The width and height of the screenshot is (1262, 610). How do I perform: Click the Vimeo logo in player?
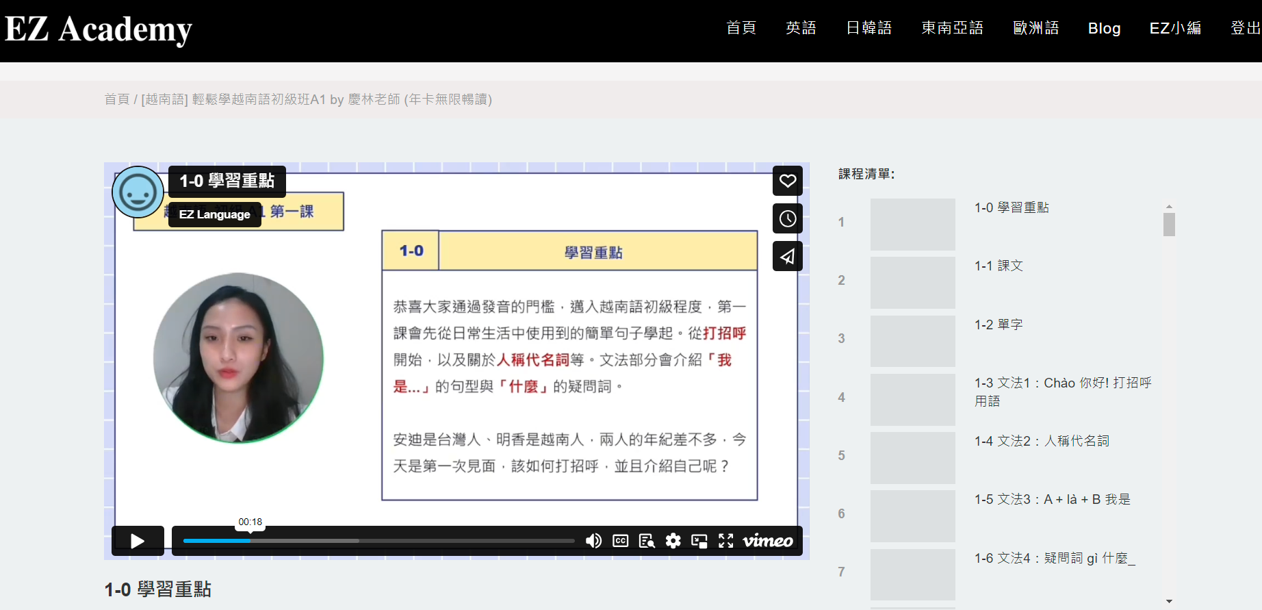(768, 541)
